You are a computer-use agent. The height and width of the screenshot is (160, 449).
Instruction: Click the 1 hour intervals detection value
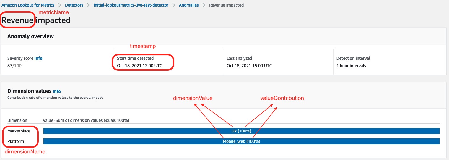tap(351, 66)
